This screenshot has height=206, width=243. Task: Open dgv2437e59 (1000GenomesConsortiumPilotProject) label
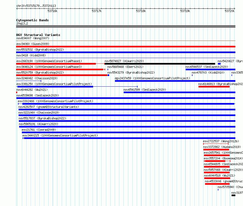(x=152, y=78)
